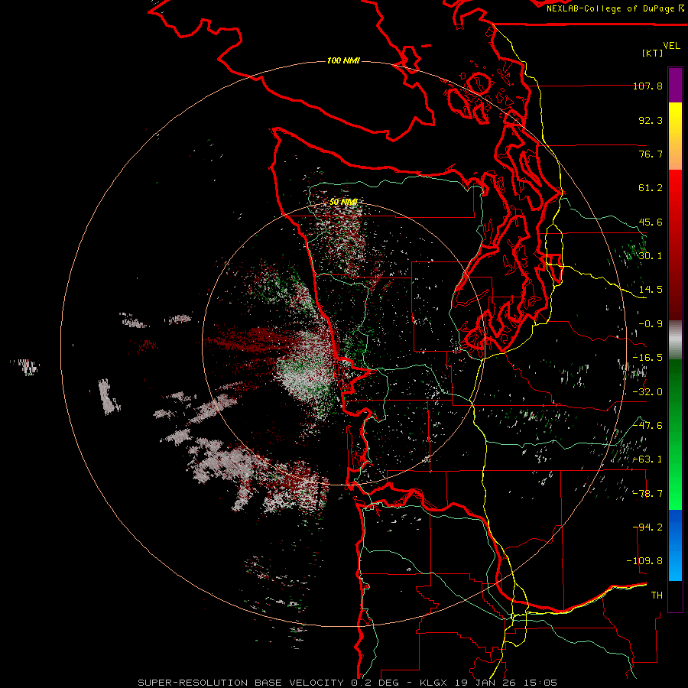Viewport: 688px width, 688px height.
Task: Click the -94.2 velocity scale value
Action: (647, 527)
